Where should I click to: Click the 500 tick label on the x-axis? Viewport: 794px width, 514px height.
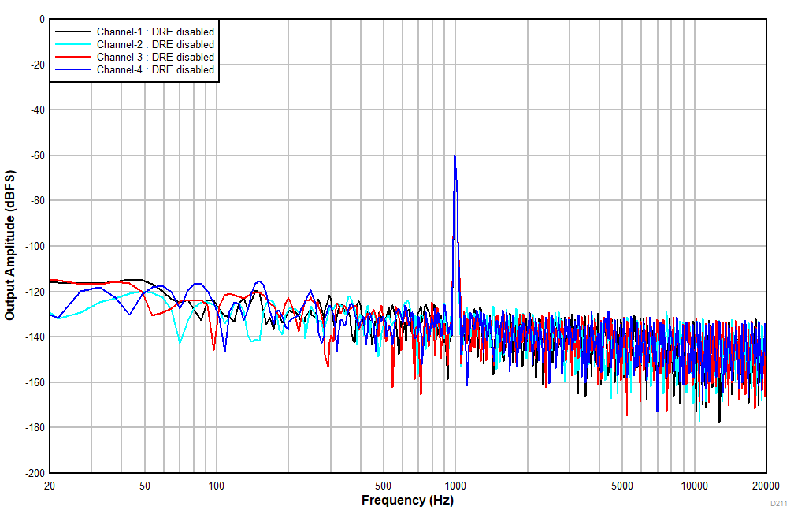click(383, 485)
